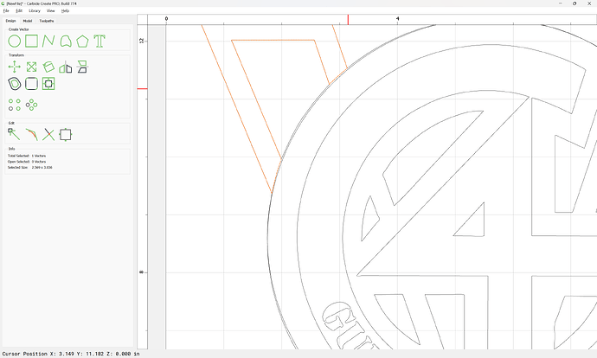Open the Library menu

[x=35, y=11]
